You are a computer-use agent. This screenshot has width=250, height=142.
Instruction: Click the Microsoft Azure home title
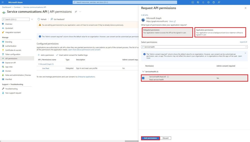(x=15, y=2)
